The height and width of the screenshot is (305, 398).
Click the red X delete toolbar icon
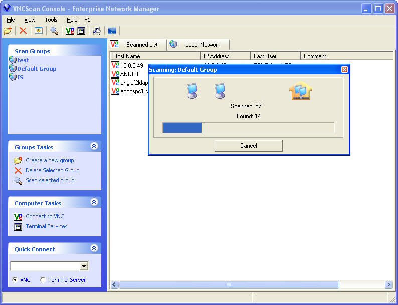click(23, 31)
